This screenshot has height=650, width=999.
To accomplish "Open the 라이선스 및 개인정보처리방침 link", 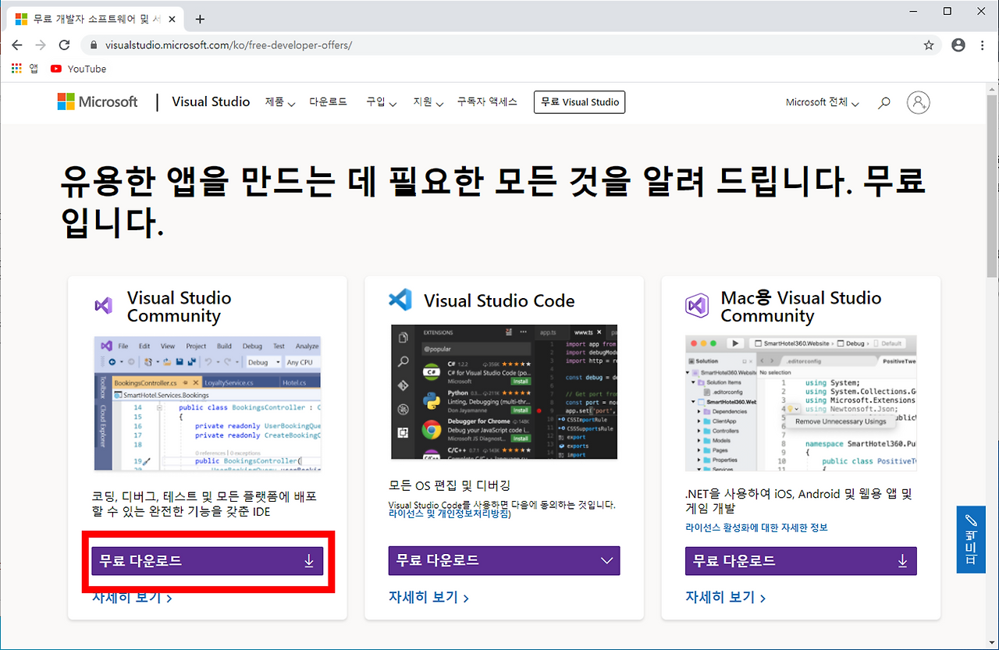I will (x=449, y=514).
